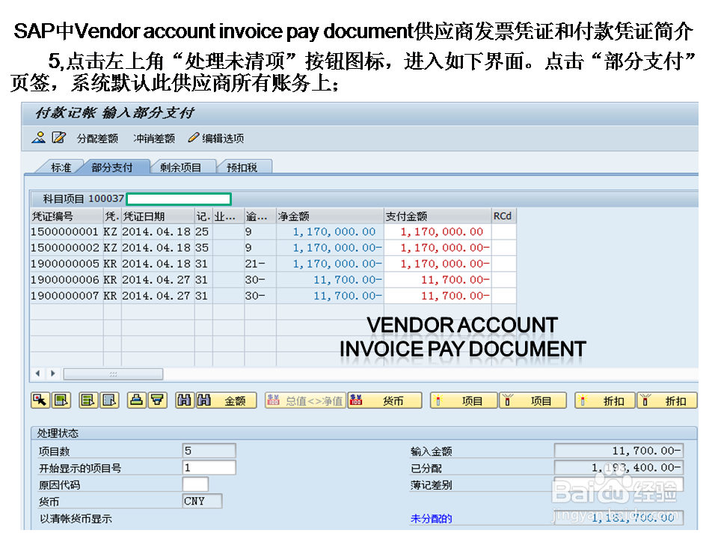This screenshot has width=718, height=539.
Task: Switch to the 预扣税 tab
Action: click(x=242, y=167)
